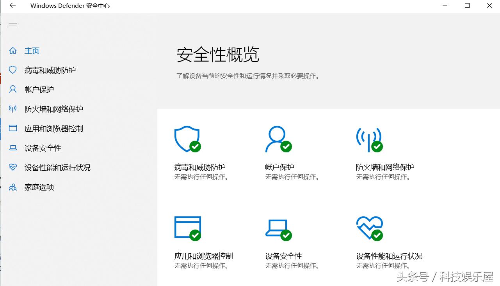This screenshot has height=286, width=500.
Task: Click the 安全性概览 page heading
Action: pos(218,55)
